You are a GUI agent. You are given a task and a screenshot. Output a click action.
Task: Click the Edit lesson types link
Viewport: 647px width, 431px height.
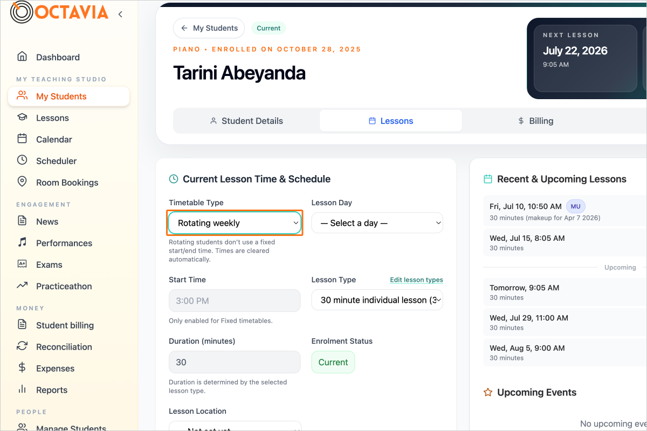point(416,280)
